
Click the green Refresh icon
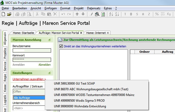click(103, 14)
